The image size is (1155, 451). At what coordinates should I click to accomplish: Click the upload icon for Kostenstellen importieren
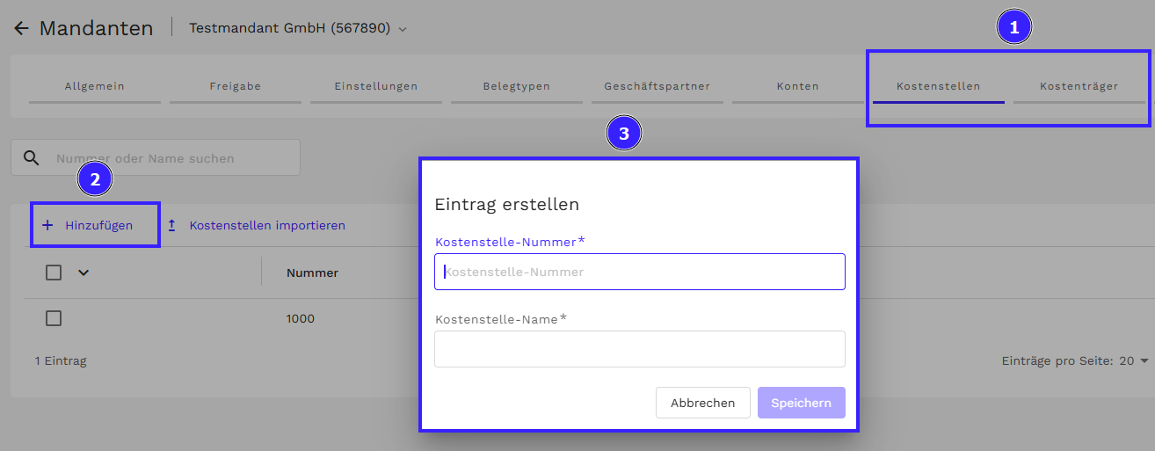point(172,226)
